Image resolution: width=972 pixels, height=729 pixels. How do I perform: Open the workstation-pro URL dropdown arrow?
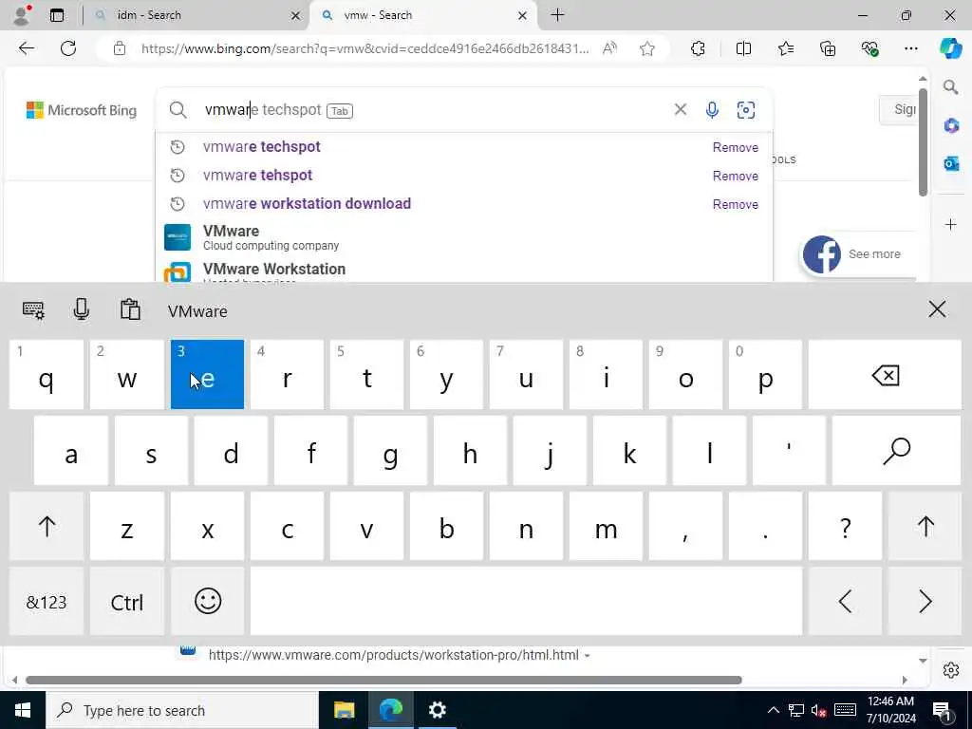coord(587,656)
